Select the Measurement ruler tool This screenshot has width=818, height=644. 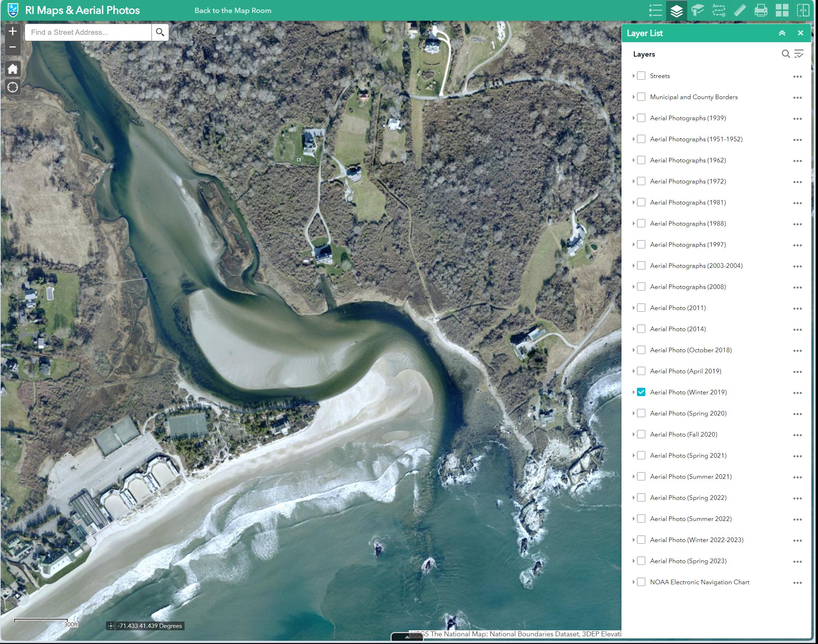(739, 10)
